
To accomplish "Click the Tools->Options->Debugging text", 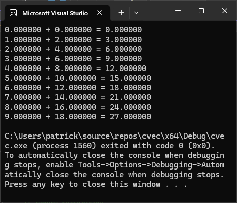I will pyautogui.click(x=135, y=165).
